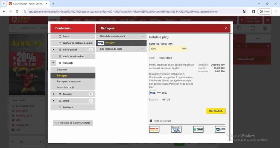The image size is (280, 148).
Task: Click Casa Pariurilor logo in background
Action: click(21, 20)
